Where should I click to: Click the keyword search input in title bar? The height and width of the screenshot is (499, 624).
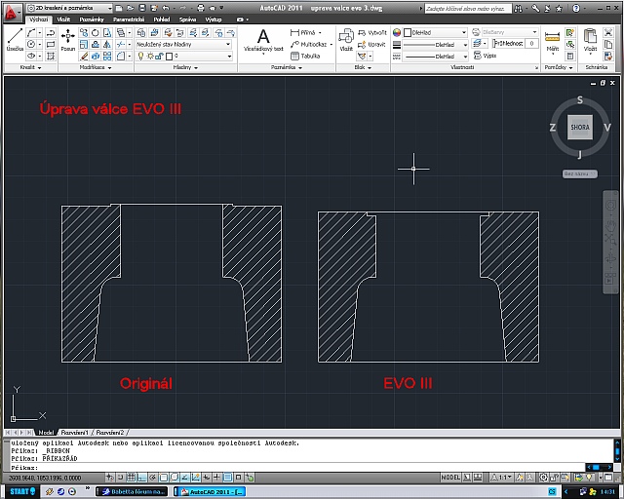coord(468,9)
